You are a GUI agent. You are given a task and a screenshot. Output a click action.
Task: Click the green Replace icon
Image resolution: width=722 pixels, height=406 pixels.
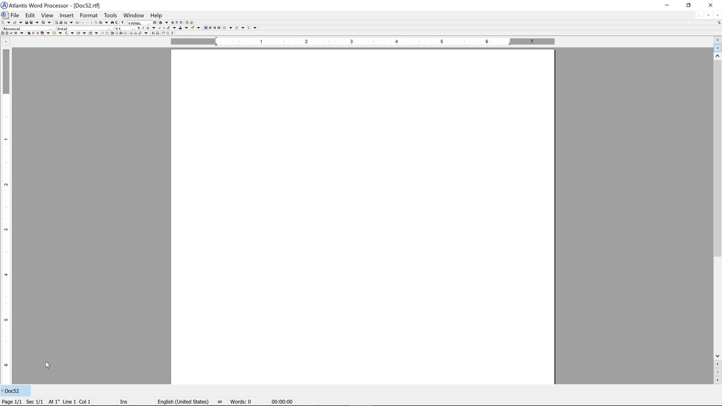[116, 23]
